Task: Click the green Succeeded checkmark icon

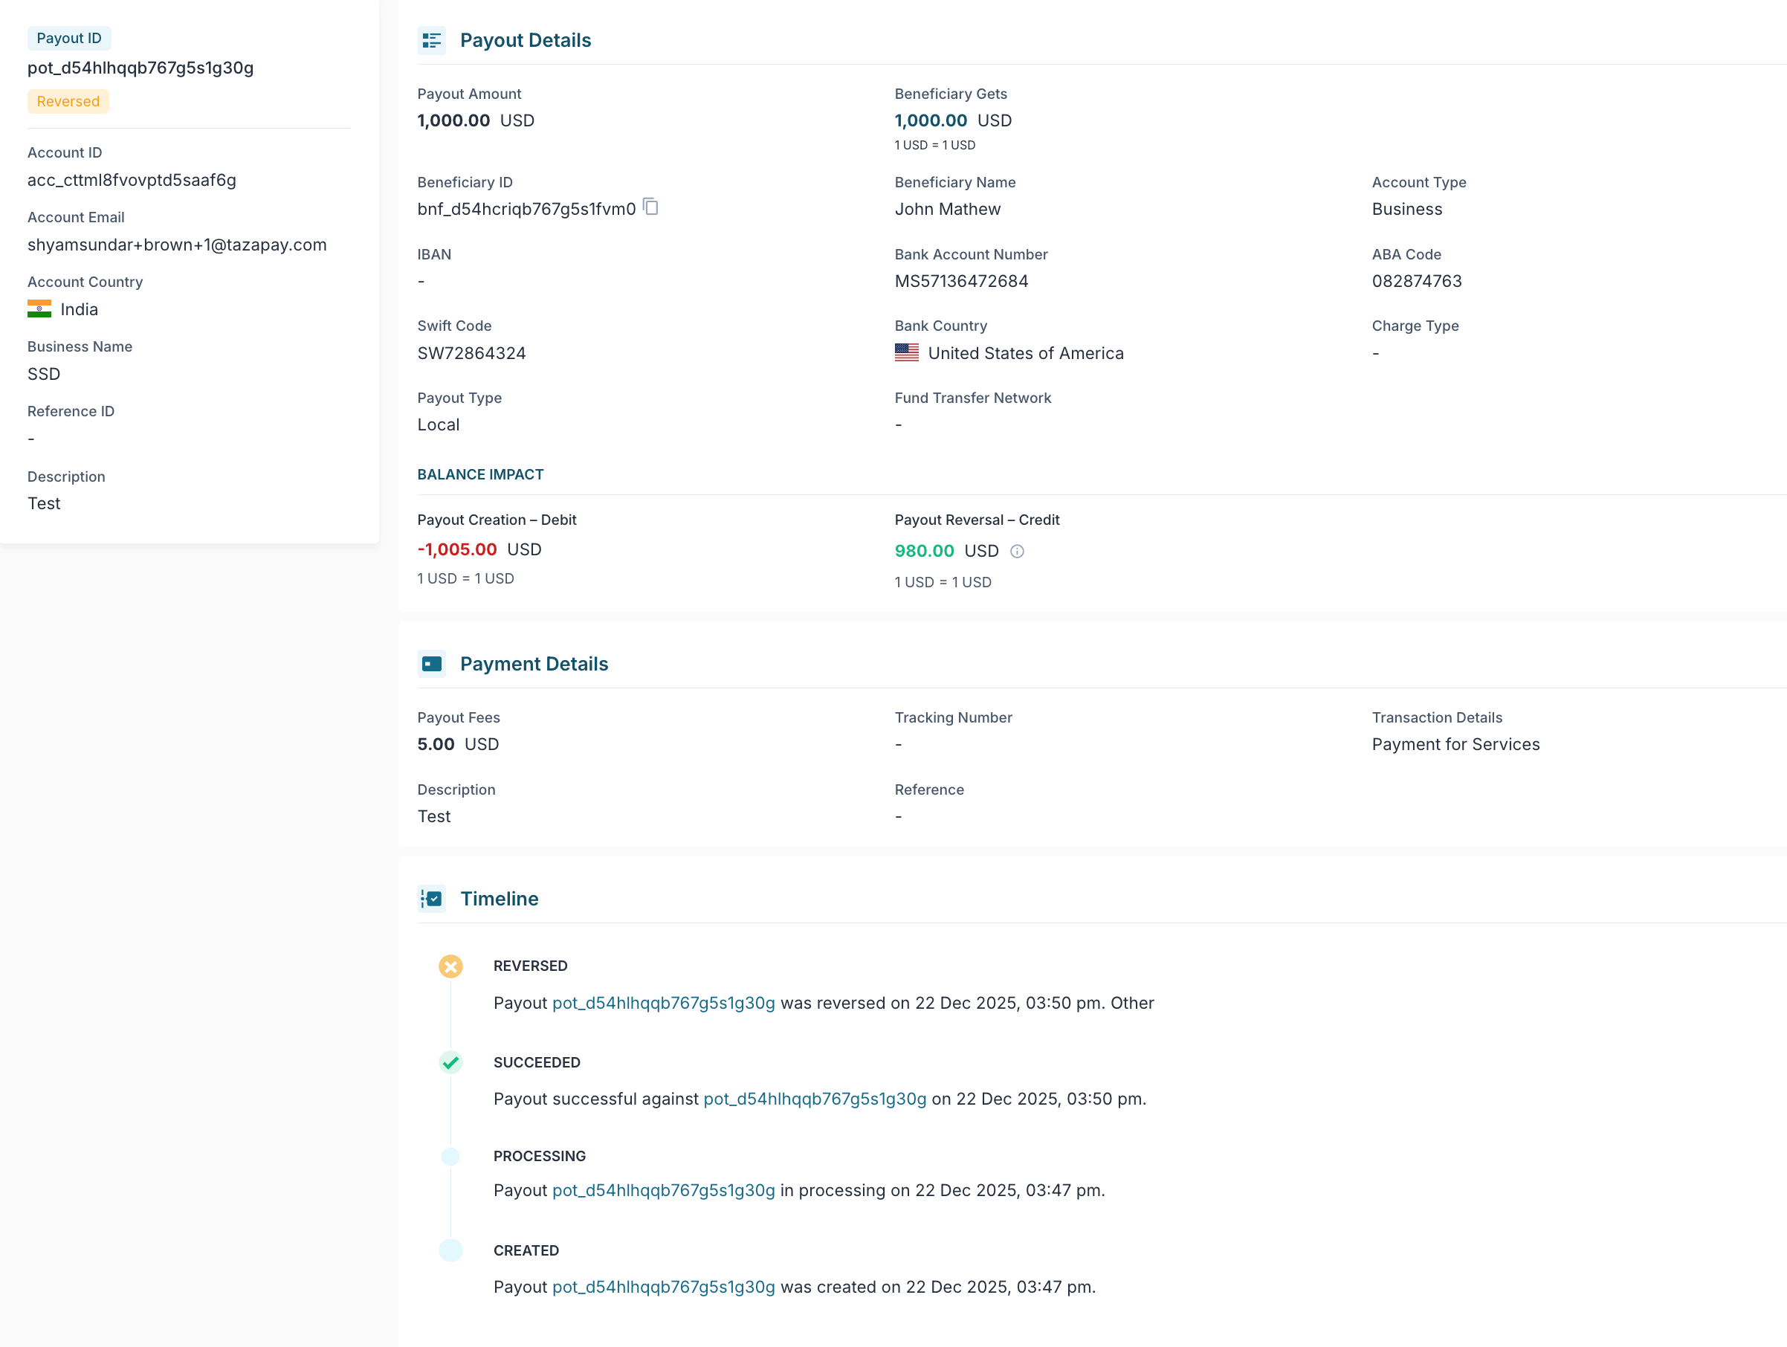Action: (450, 1062)
